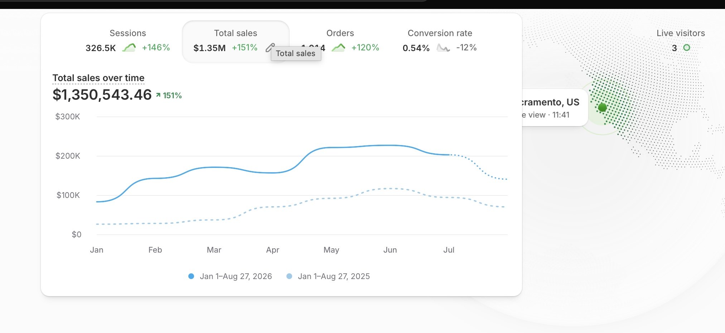Click the Conversion rate gray sparkline icon
Viewport: 725px width, 333px height.
[443, 48]
